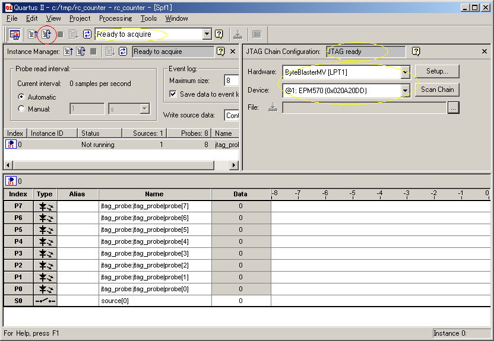Image resolution: width=494 pixels, height=341 pixels.
Task: Open the Tools menu
Action: tap(148, 18)
